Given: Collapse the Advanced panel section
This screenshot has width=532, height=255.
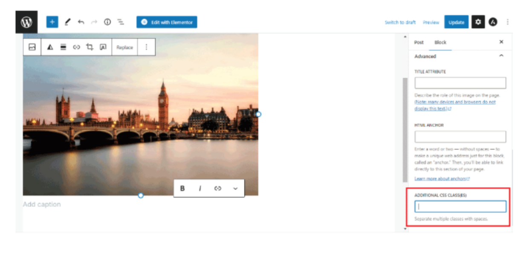Looking at the screenshot, I should [501, 56].
